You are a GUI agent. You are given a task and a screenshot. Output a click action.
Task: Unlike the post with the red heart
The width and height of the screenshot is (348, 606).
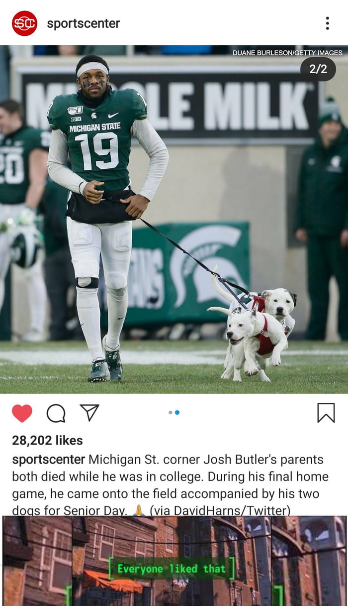coord(22,413)
